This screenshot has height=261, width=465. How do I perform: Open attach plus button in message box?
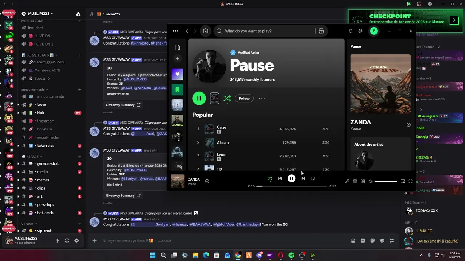[x=94, y=240]
